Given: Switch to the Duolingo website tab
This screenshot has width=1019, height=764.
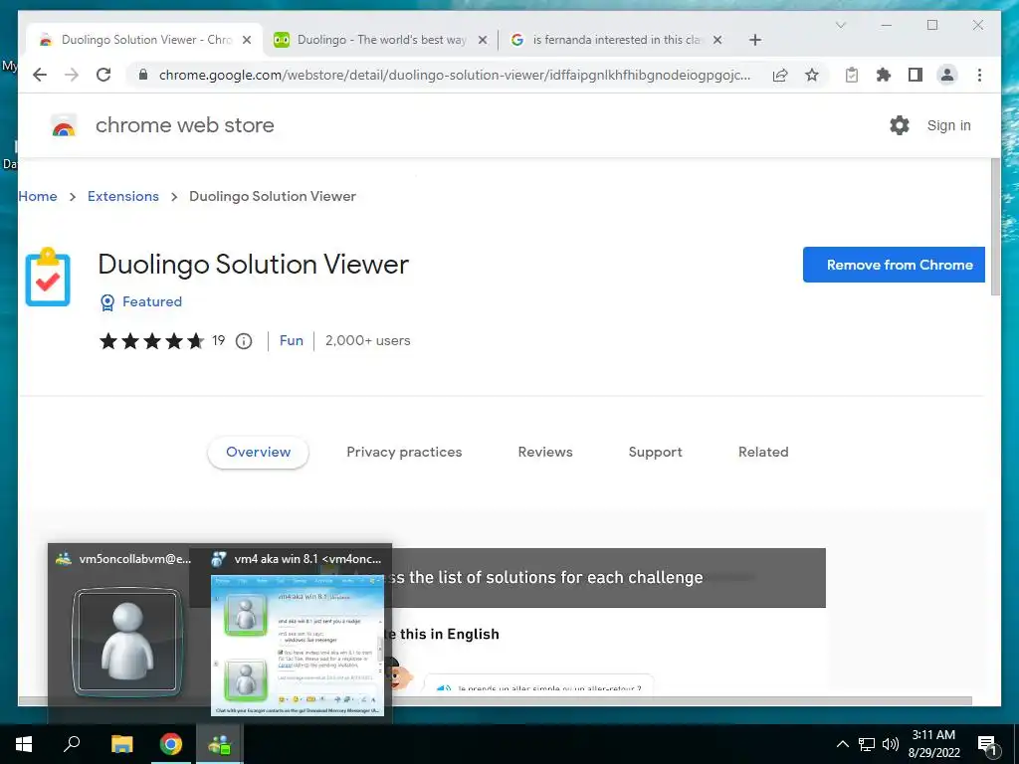Looking at the screenshot, I should point(381,40).
